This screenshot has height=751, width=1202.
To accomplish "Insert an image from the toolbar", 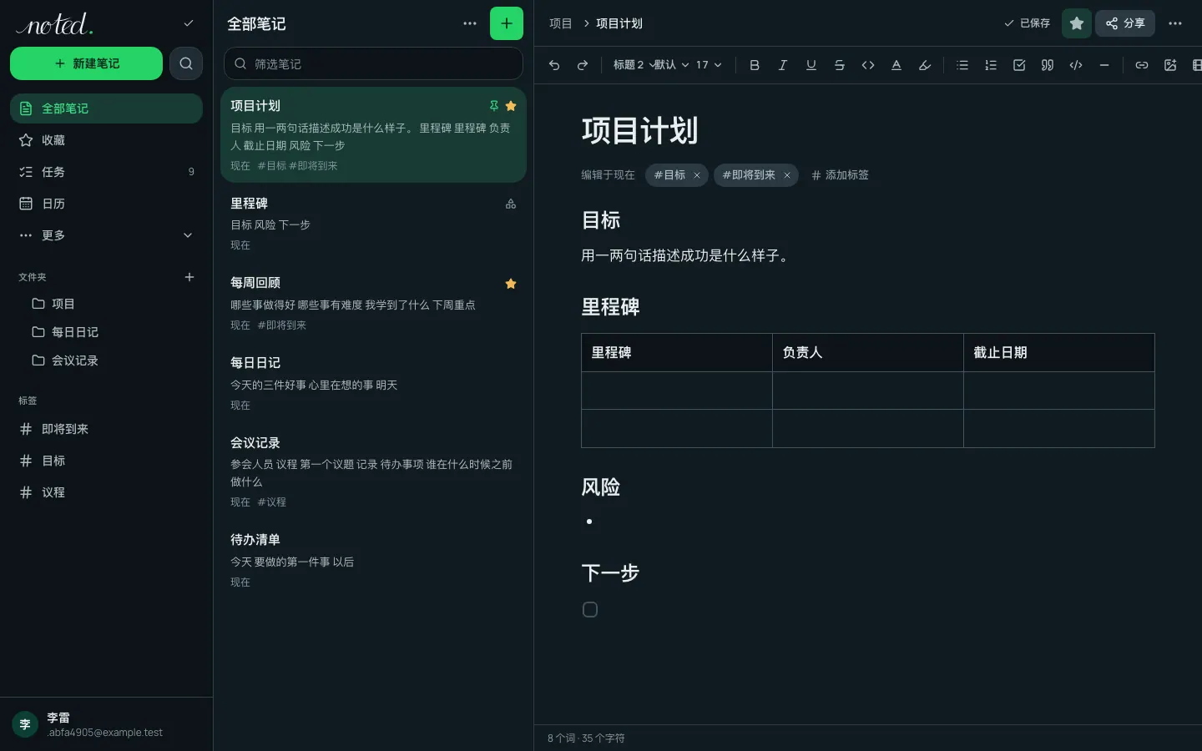I will 1170,65.
